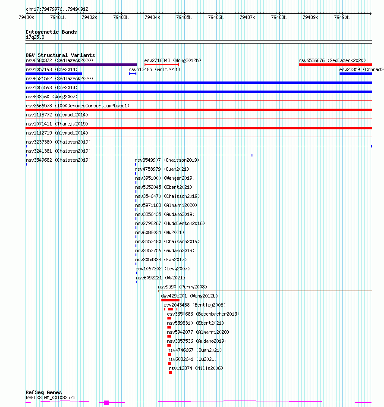Click the 79488k ruler tick label
The image size is (384, 407).
(279, 17)
